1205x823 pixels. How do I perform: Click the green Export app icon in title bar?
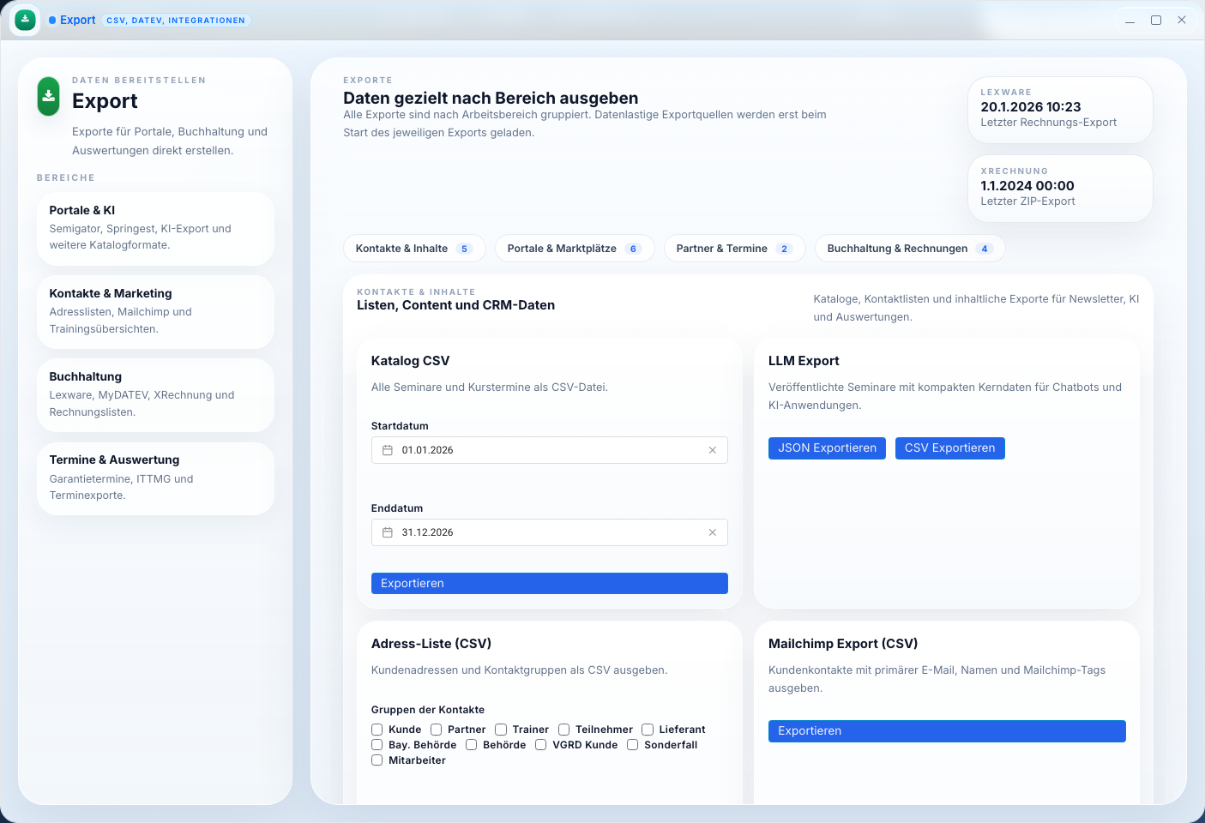25,20
